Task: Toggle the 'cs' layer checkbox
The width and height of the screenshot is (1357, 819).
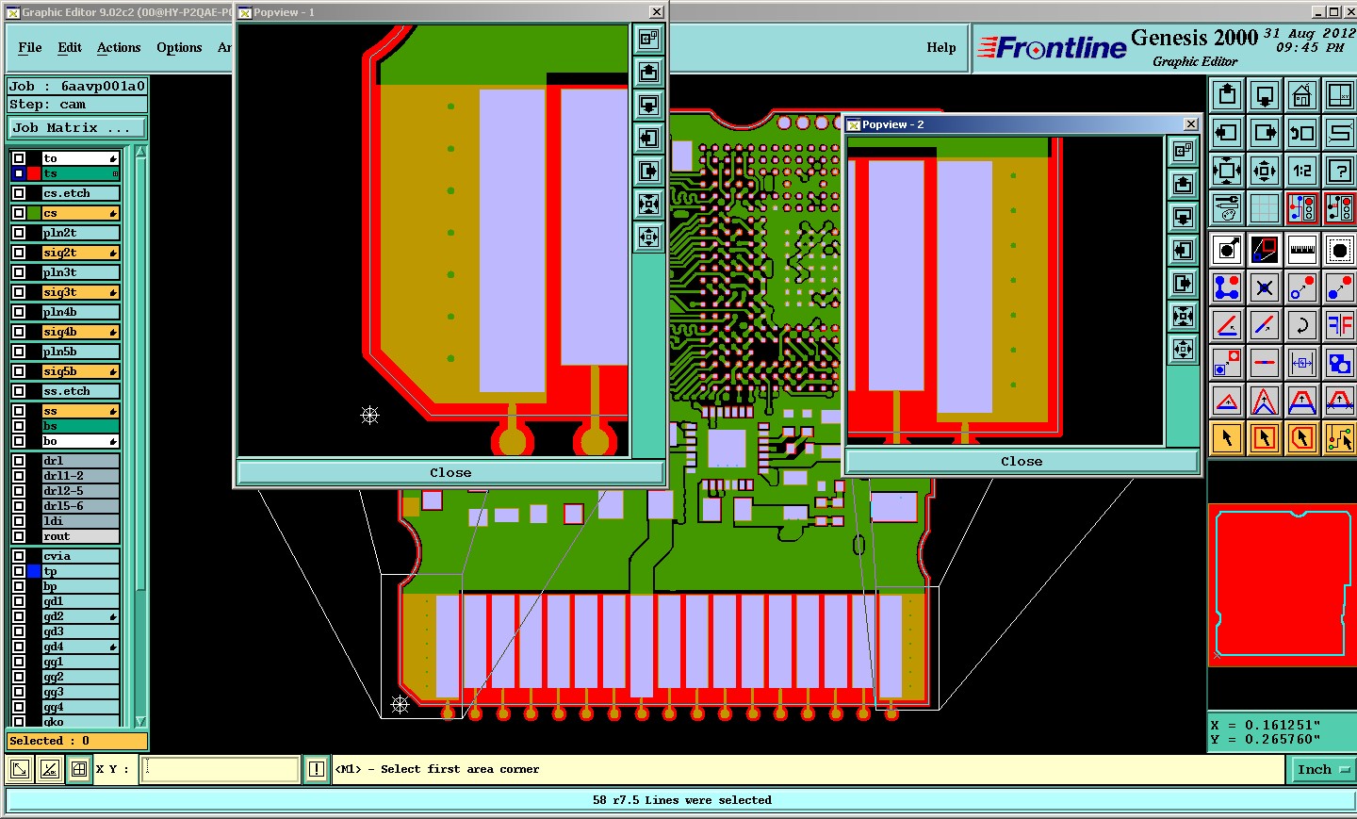Action: point(19,213)
